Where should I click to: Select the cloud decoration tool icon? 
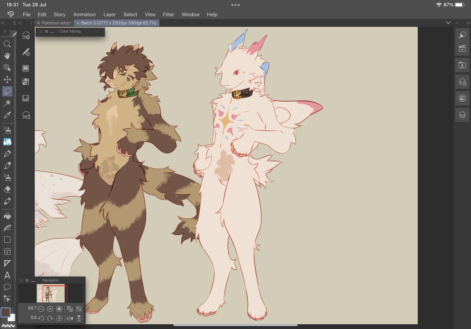click(x=7, y=142)
